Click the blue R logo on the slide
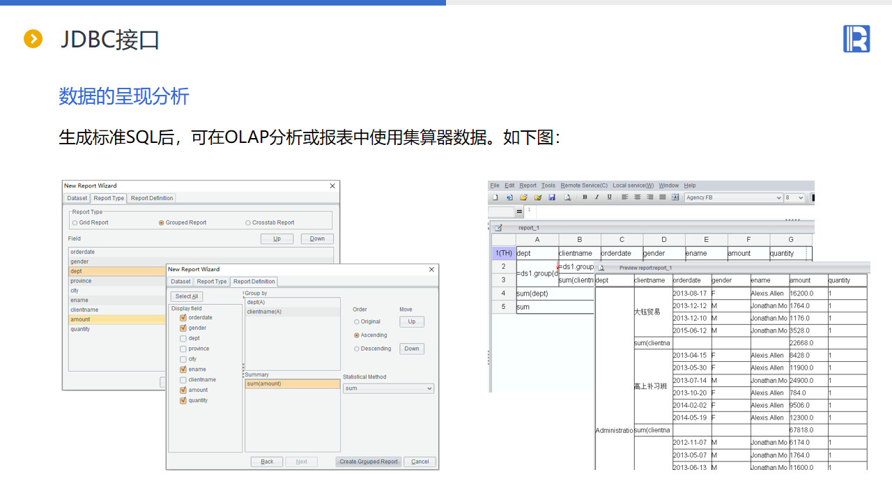This screenshot has height=502, width=892. (x=856, y=38)
